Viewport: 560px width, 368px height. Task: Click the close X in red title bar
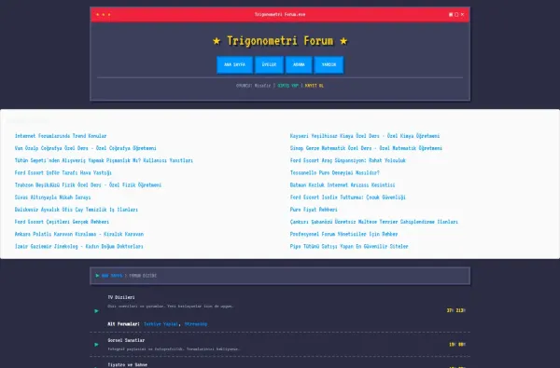click(x=462, y=15)
